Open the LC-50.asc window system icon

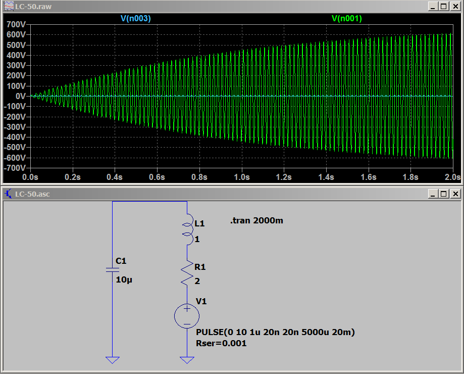8,194
